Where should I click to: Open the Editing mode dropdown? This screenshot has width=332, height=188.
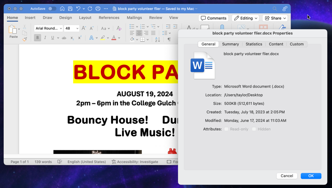tap(246, 18)
